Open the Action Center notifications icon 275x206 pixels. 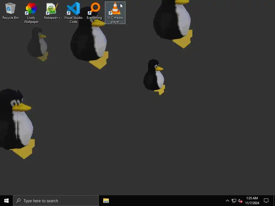[266, 201]
